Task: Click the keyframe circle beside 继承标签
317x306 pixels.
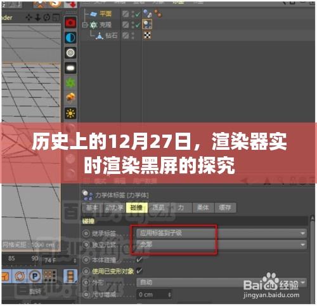Action: 86,234
